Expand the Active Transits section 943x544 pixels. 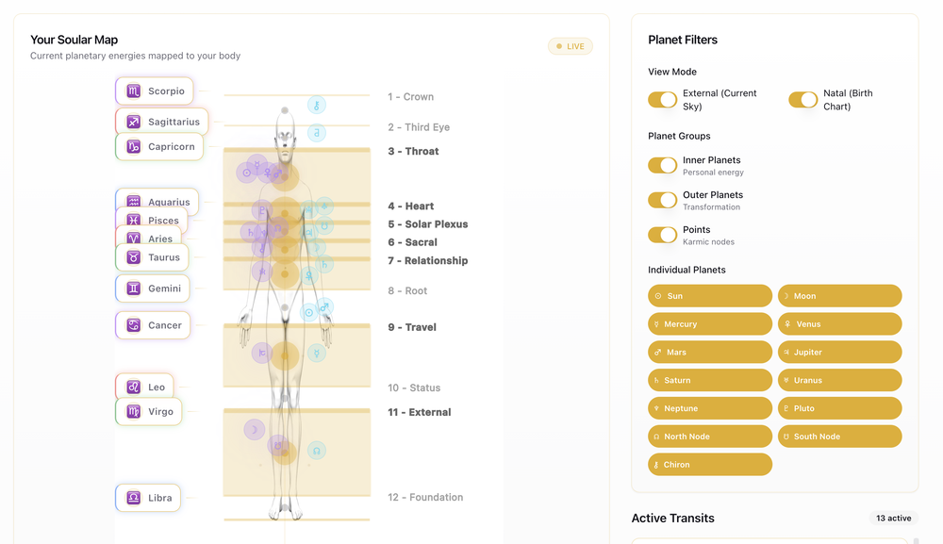[673, 518]
